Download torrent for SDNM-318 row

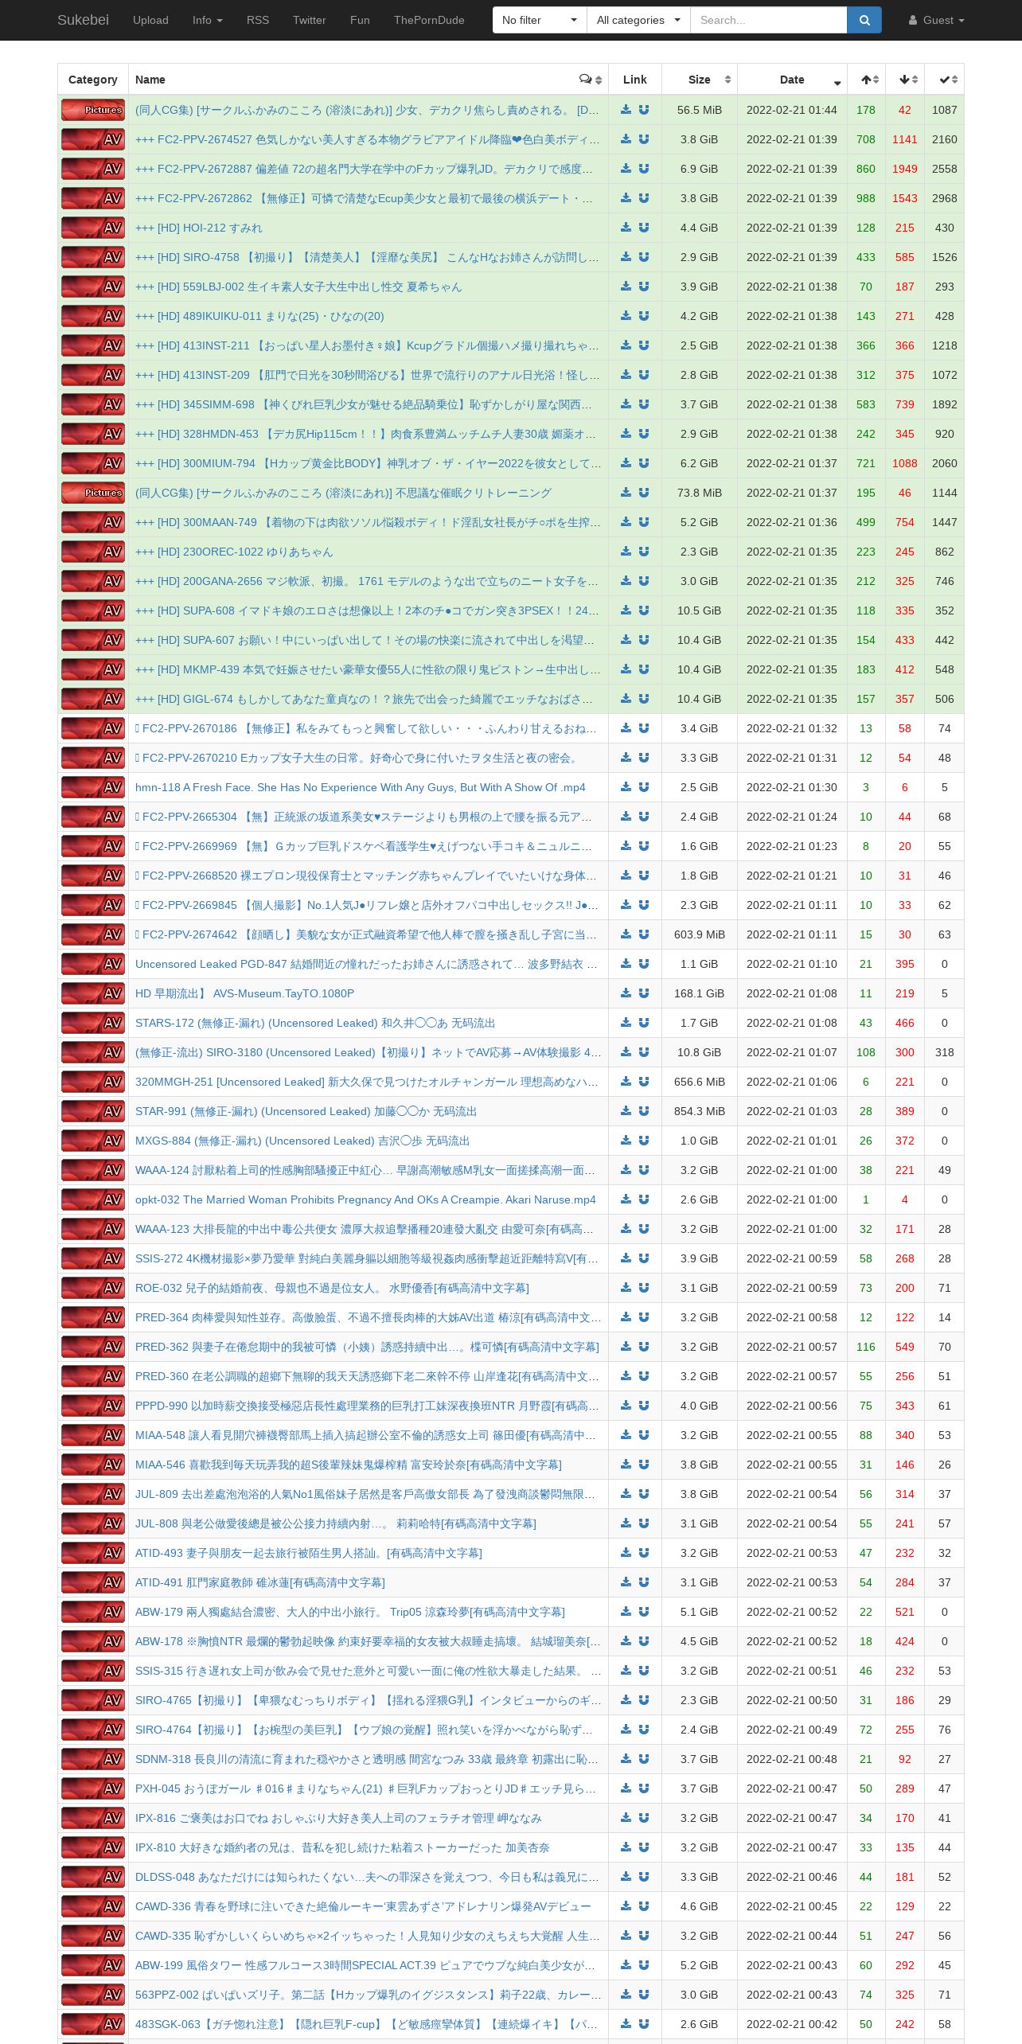point(626,1759)
